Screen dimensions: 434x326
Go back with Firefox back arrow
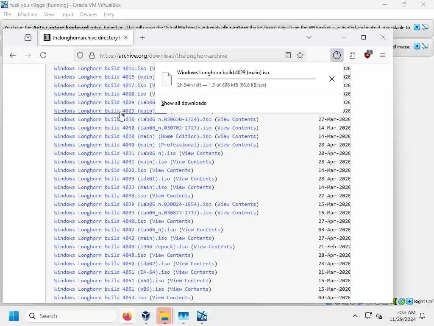click(x=13, y=56)
